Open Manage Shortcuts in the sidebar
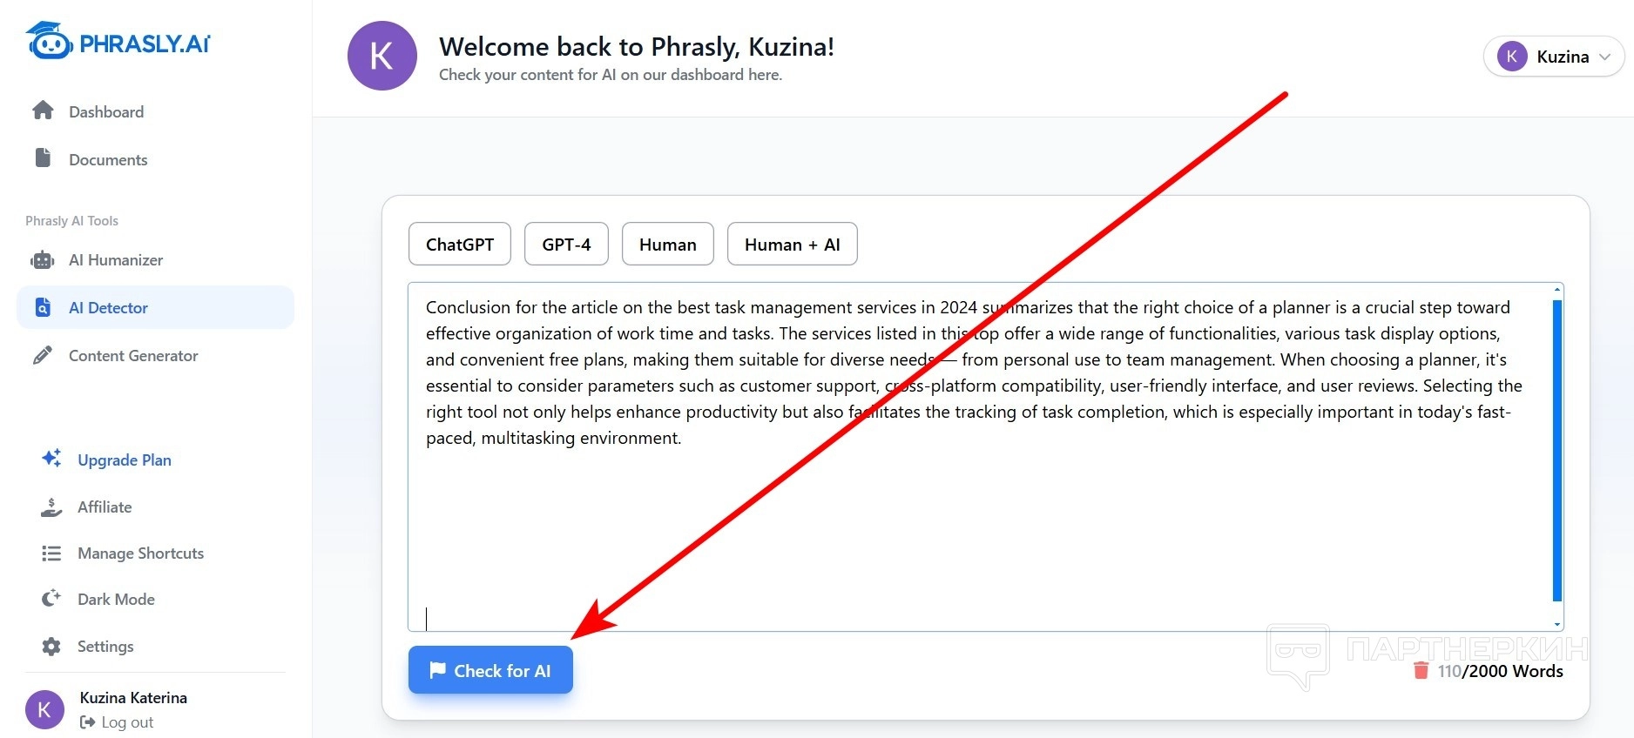Screen dimensions: 1634x738 [x=140, y=553]
